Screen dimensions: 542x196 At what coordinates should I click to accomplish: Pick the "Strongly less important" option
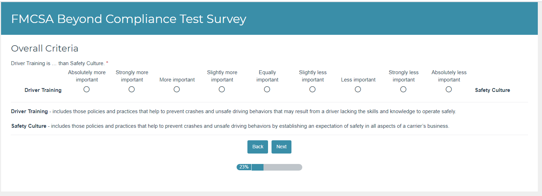click(403, 89)
